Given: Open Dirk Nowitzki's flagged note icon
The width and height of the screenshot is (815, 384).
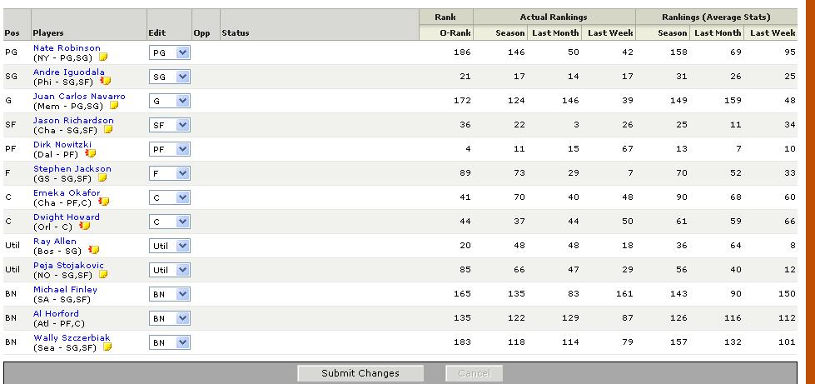Looking at the screenshot, I should tap(90, 154).
